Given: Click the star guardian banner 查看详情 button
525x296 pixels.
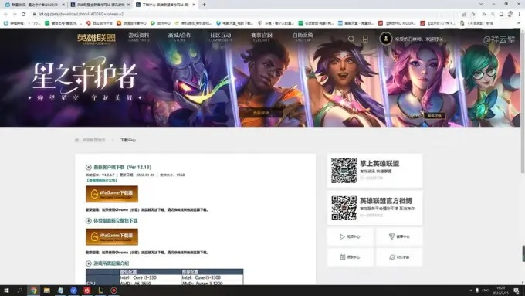Looking at the screenshot, I should (x=261, y=113).
